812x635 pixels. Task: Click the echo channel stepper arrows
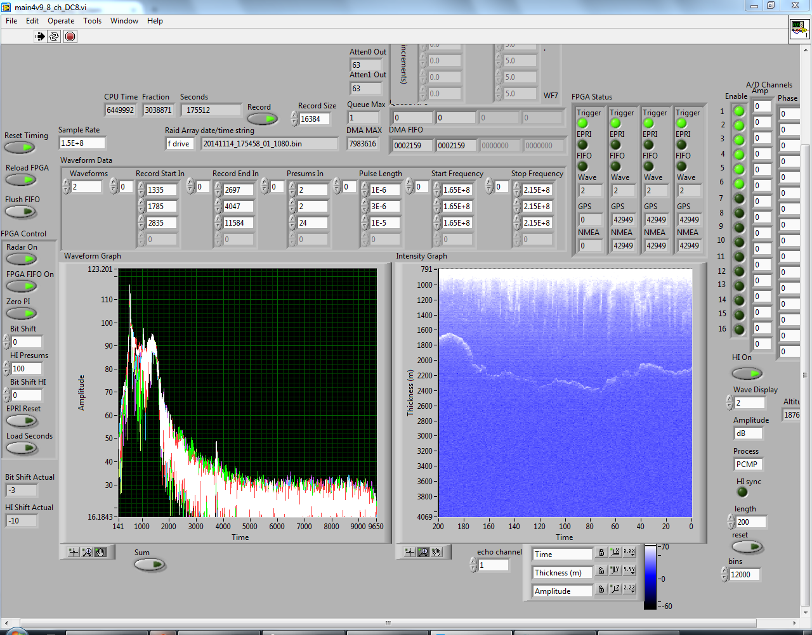[x=473, y=565]
